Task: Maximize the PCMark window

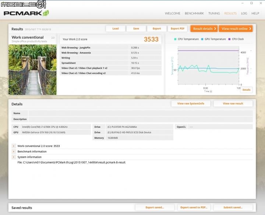Action: coord(251,3)
